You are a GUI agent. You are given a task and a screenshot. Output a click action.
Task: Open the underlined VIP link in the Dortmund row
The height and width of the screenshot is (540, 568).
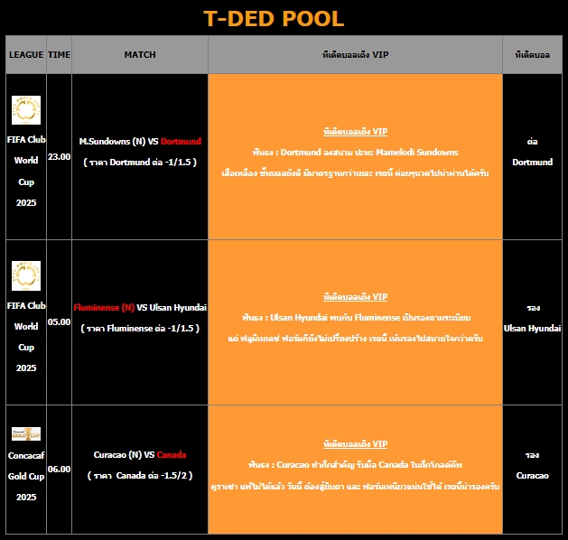pos(356,132)
